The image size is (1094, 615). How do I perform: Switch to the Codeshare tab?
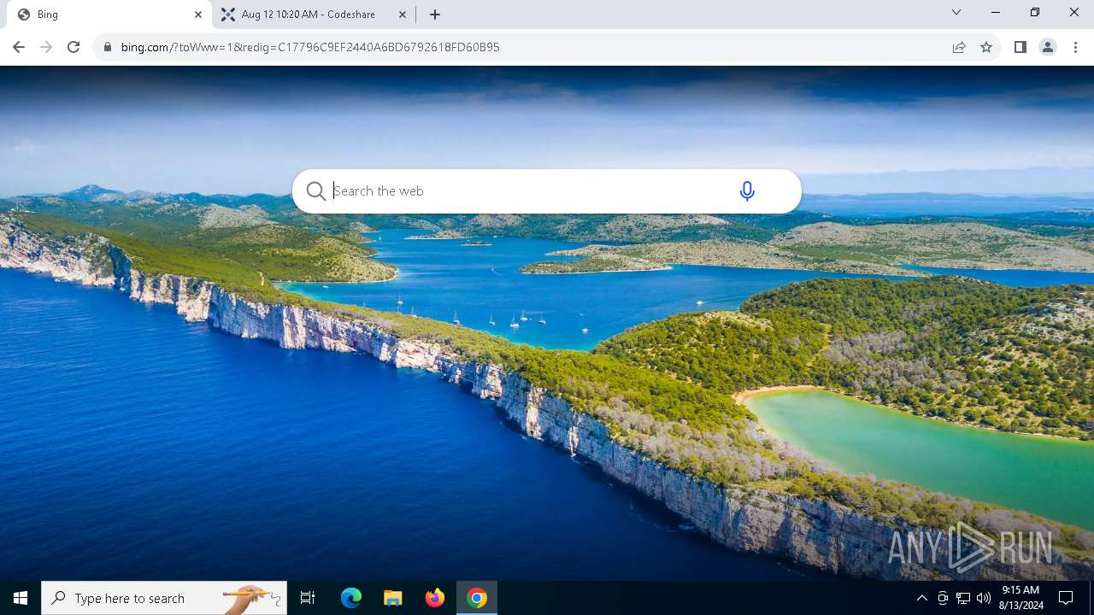314,15
